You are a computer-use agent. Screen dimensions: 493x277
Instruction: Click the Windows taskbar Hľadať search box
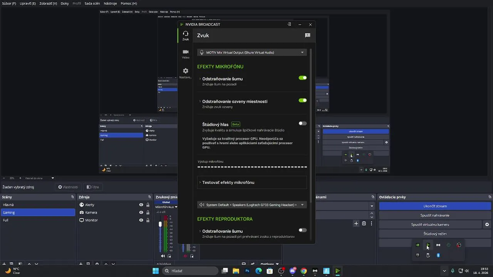[191, 271]
